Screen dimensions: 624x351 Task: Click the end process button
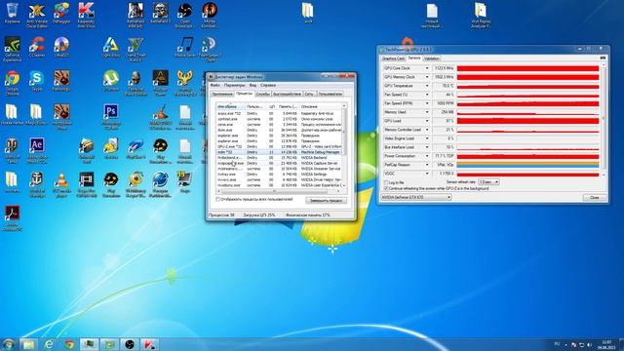326,201
